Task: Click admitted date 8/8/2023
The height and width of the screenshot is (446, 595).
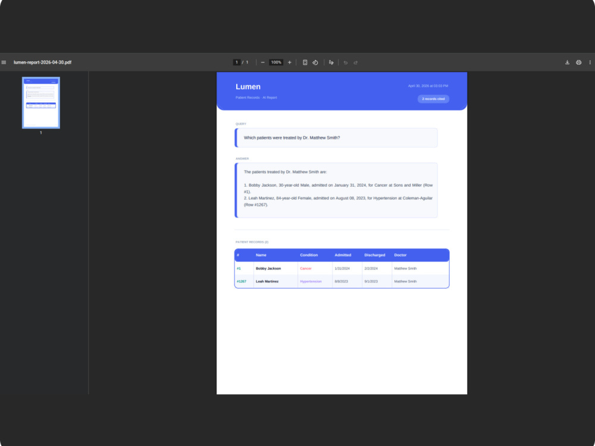Action: coord(341,281)
